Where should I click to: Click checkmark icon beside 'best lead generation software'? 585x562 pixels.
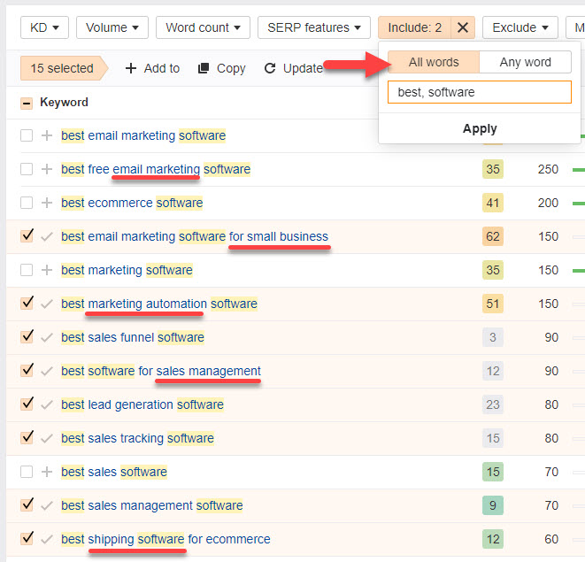(x=47, y=404)
